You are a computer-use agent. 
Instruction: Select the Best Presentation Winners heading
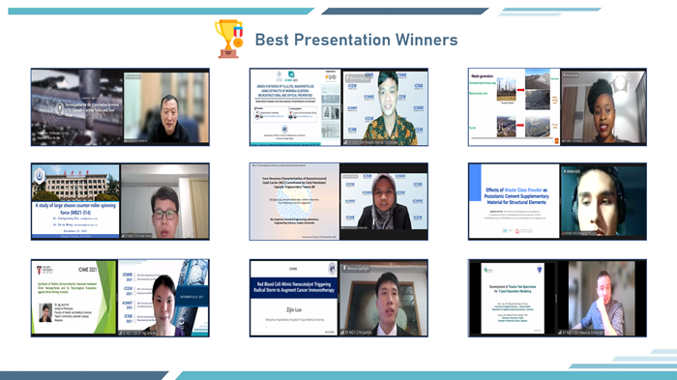356,40
